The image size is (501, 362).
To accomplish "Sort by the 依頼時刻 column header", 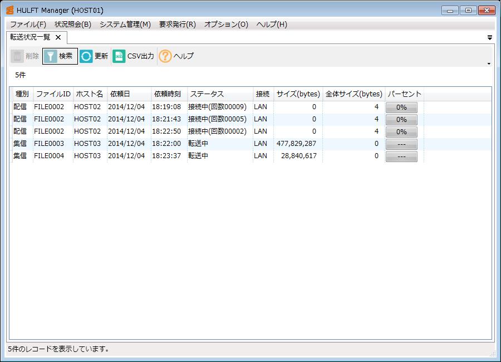I will [169, 94].
